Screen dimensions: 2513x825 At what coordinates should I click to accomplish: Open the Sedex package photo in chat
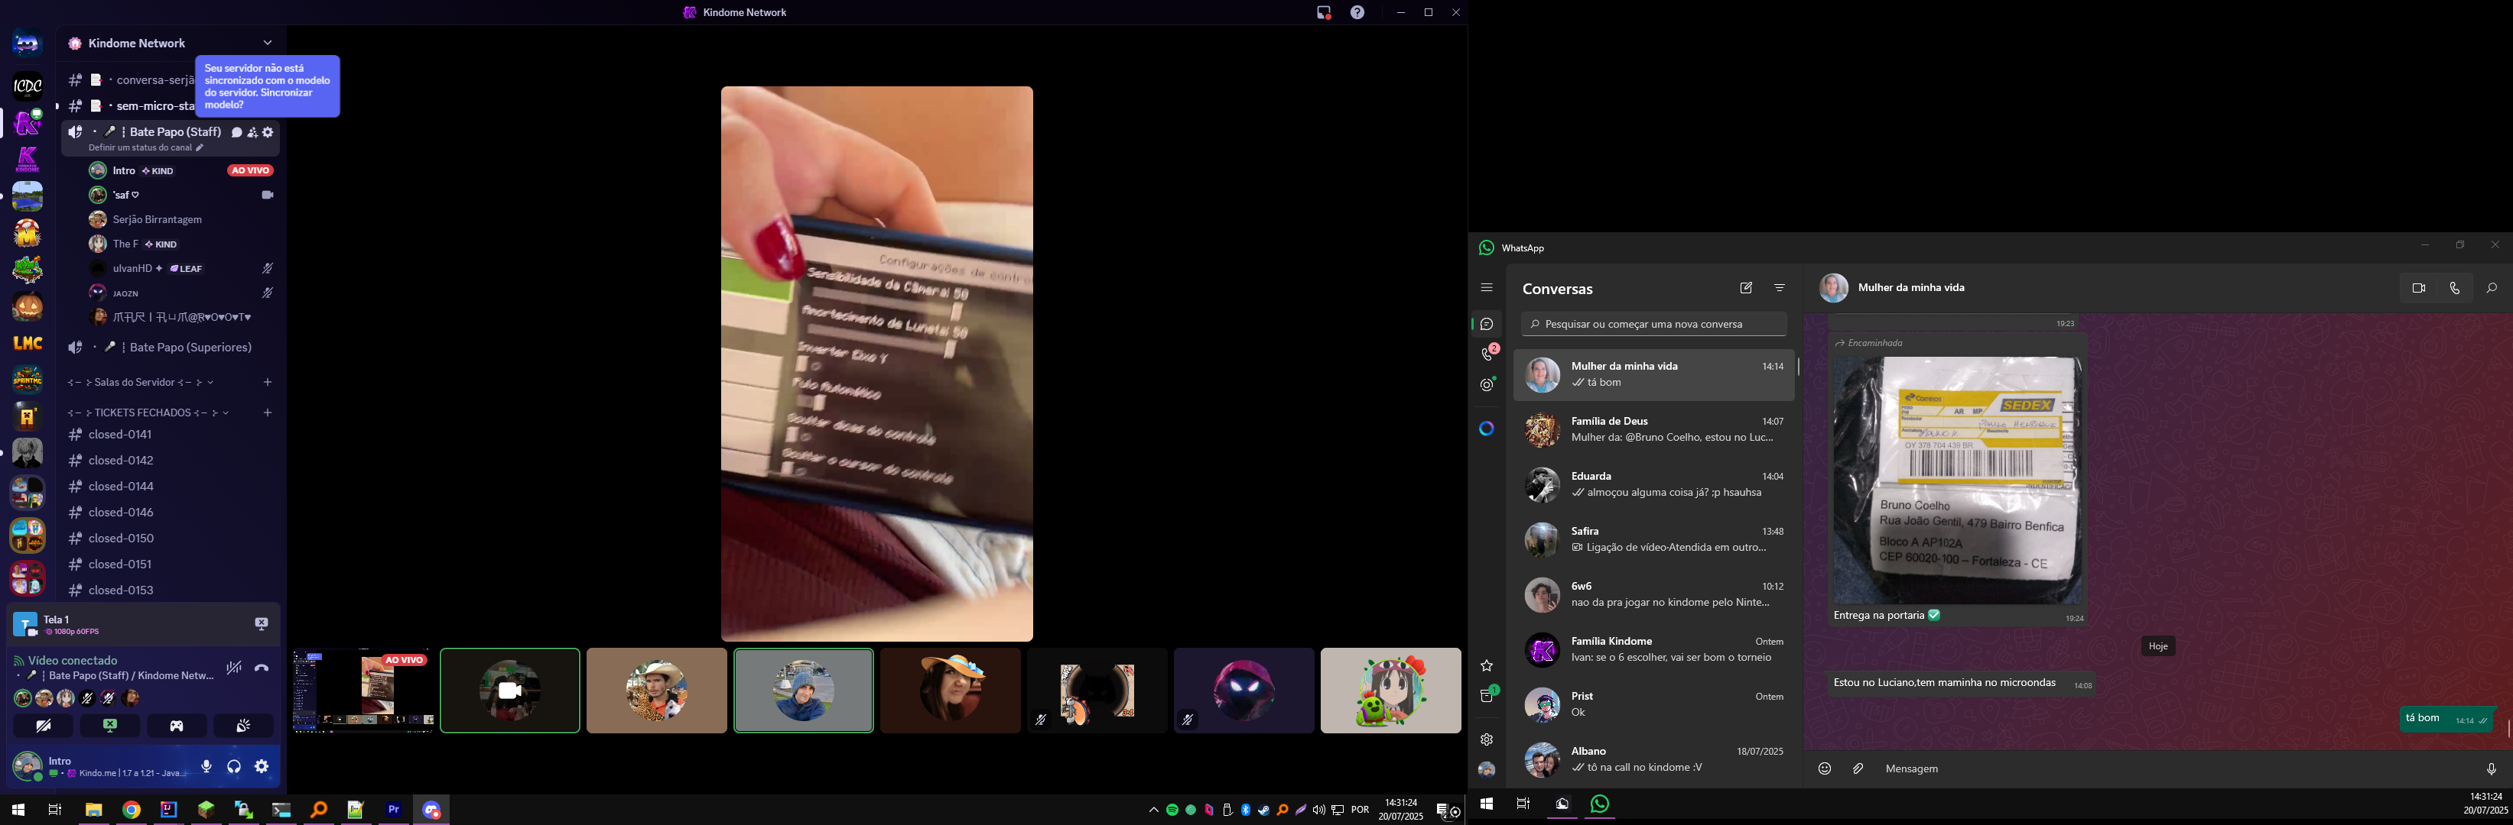(x=1958, y=480)
